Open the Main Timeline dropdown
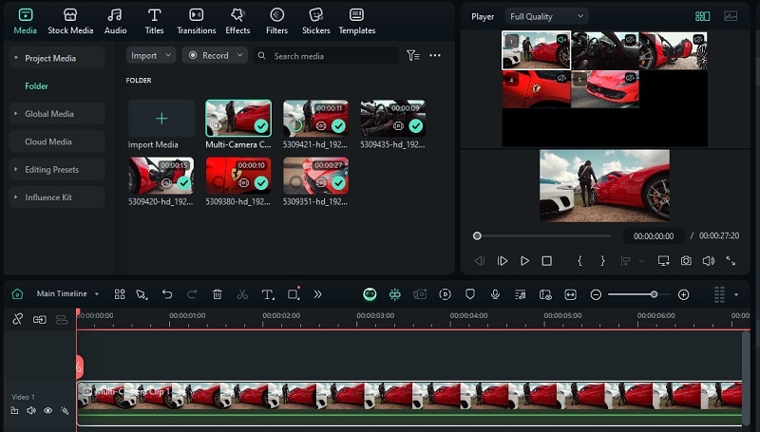 pos(67,294)
